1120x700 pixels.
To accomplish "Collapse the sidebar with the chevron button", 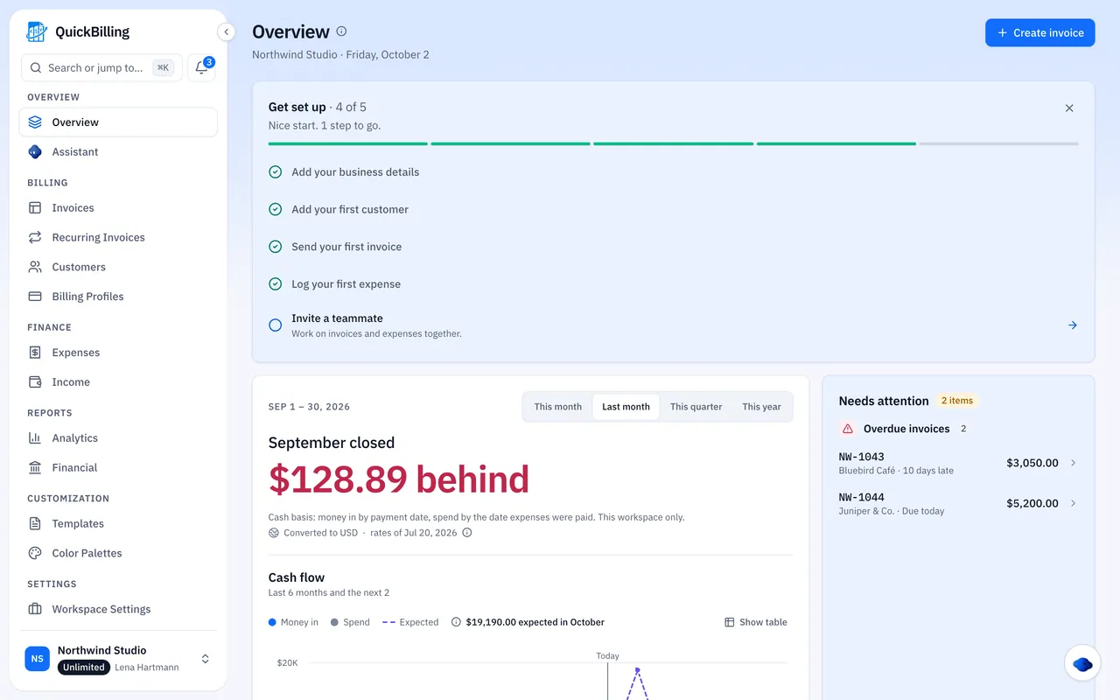I will tap(226, 32).
